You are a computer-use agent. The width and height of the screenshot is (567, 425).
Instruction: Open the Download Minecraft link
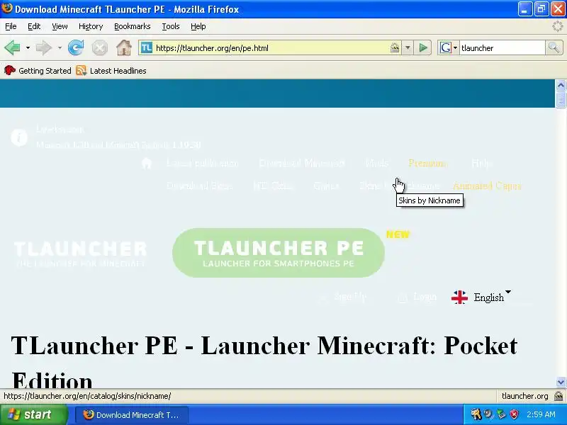(x=302, y=164)
